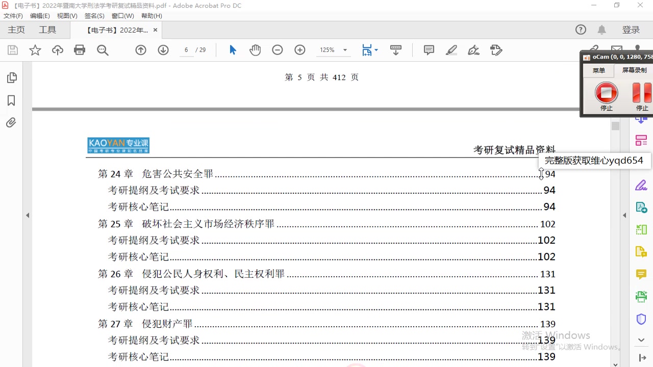Open the help question mark icon
This screenshot has width=653, height=367.
(581, 30)
